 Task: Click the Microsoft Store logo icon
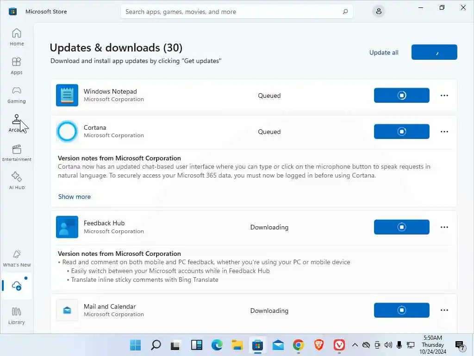coord(12,12)
